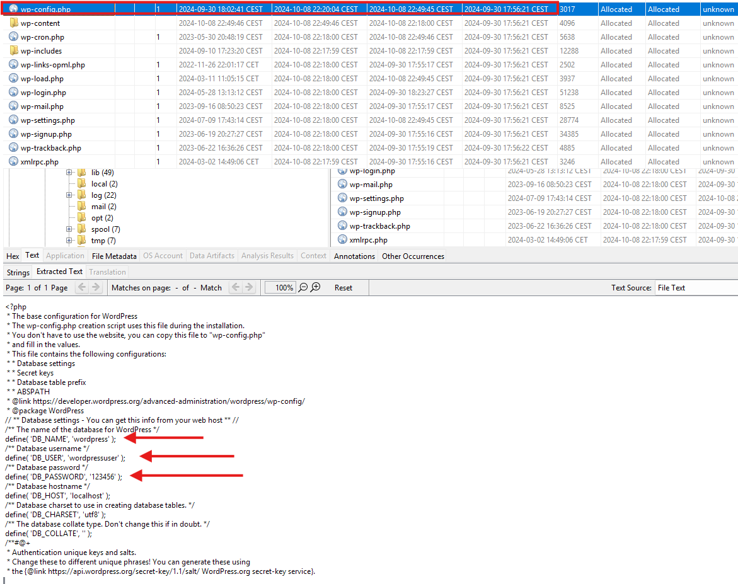This screenshot has width=738, height=584.
Task: Open the File Metadata tab
Action: 114,256
